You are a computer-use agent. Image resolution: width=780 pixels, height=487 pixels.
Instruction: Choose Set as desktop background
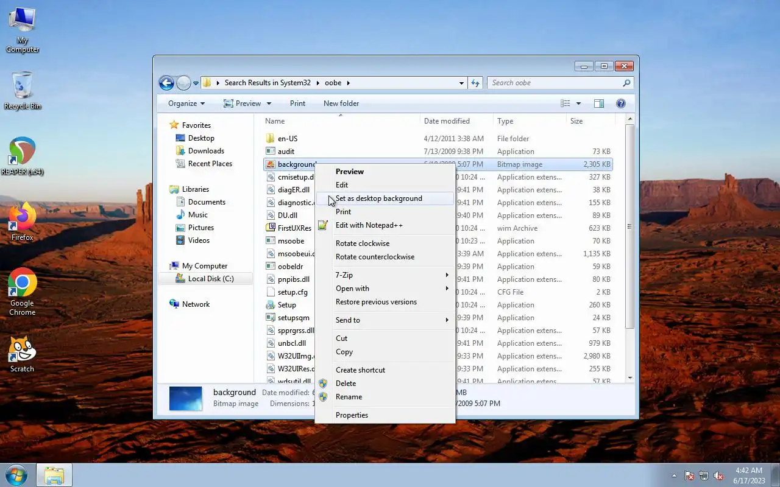click(385, 198)
